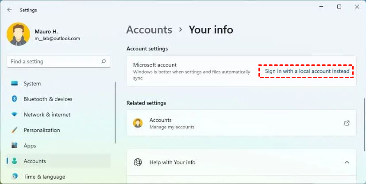Click the Find a setting search box
Viewport: 366px width, 184px height.
tap(53, 62)
